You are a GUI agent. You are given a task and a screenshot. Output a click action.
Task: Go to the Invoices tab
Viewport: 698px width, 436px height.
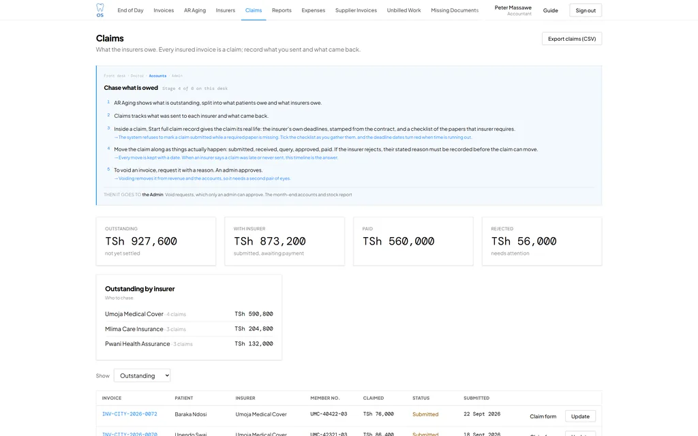164,10
